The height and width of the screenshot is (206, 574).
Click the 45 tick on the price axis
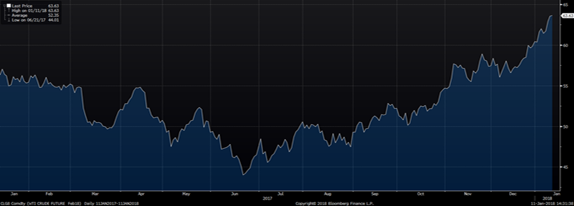(565, 168)
